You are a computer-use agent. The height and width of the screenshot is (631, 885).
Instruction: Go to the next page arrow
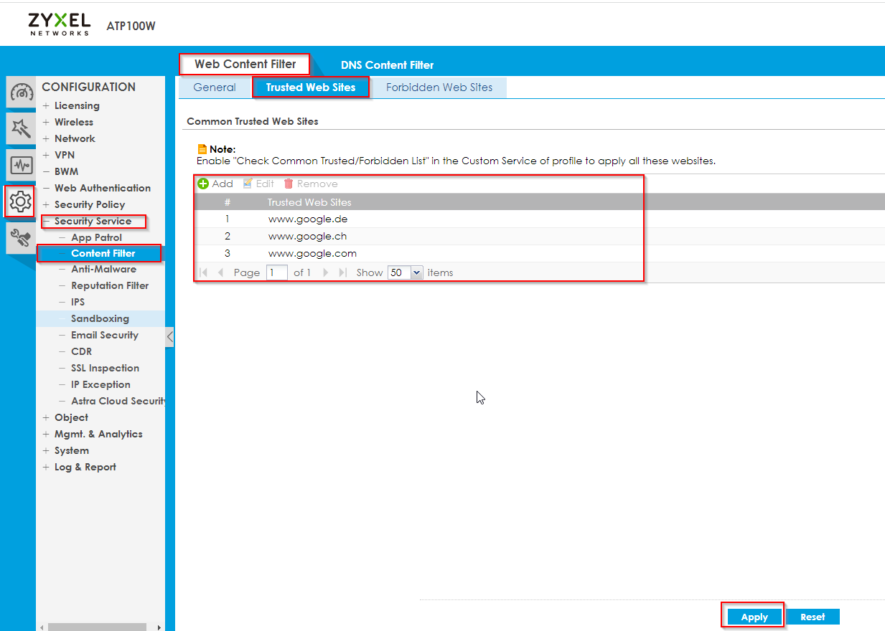(326, 272)
